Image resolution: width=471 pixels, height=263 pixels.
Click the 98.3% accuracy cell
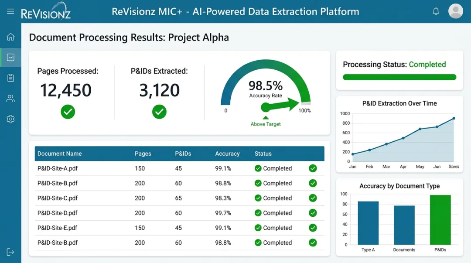tap(223, 198)
